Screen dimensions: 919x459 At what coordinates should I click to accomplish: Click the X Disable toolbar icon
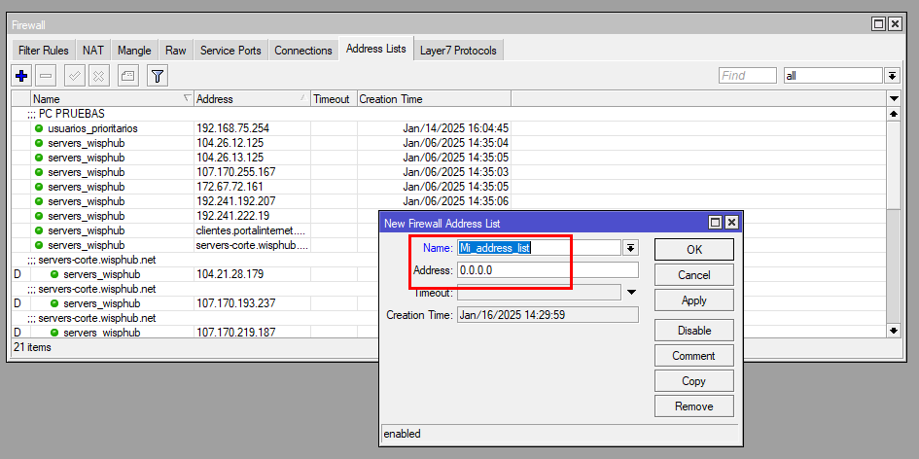pyautogui.click(x=99, y=75)
